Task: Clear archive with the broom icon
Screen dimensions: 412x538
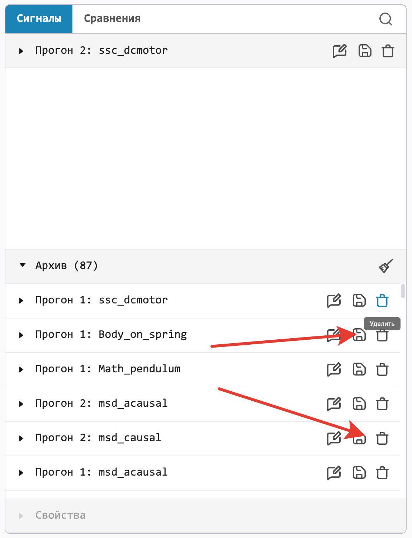Action: point(386,266)
